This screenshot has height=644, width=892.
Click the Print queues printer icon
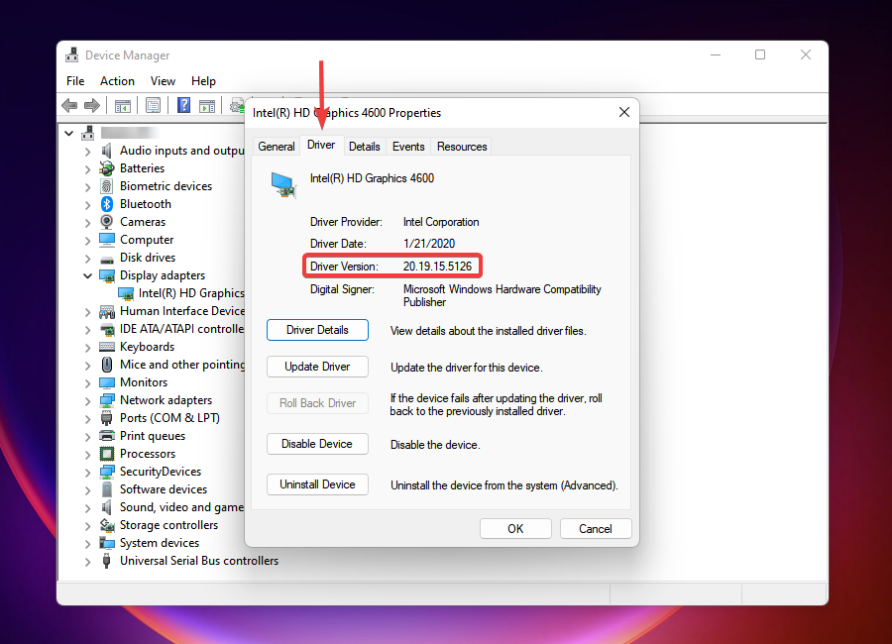[x=106, y=436]
